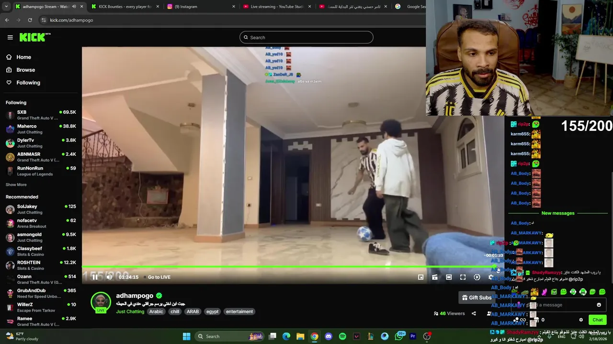Click the Windows taskbar search box

point(230,336)
